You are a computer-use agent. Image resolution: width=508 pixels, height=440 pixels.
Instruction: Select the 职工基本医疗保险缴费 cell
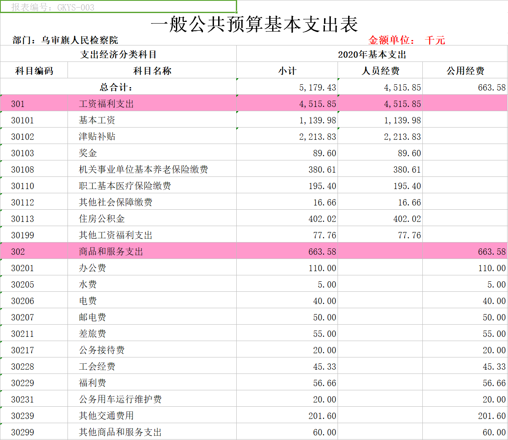(152, 185)
